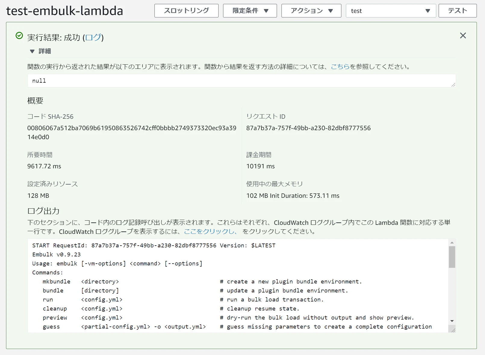Click the null result text area
Viewport: 485px width, 355px height.
[241, 81]
